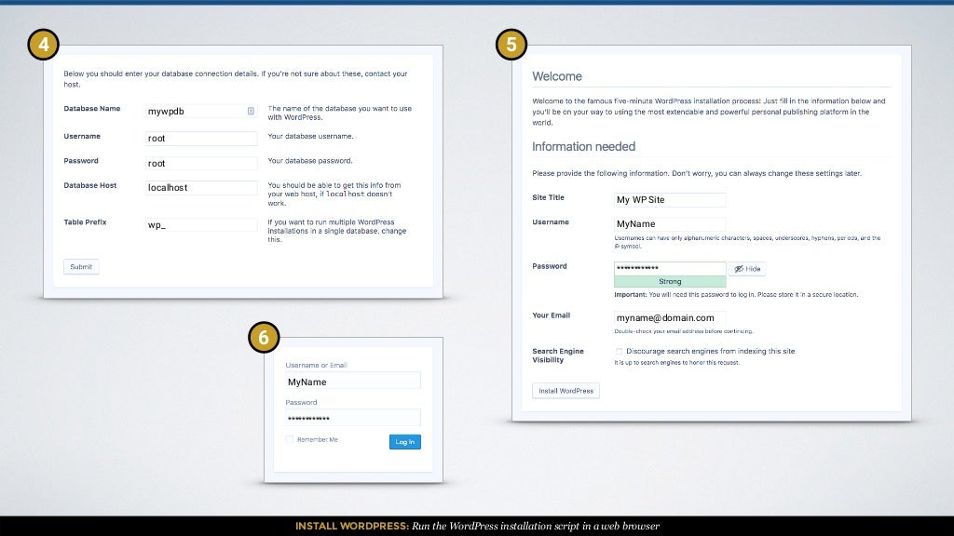The width and height of the screenshot is (954, 536).
Task: Click the MyName username field in the Welcome form
Action: pyautogui.click(x=669, y=223)
